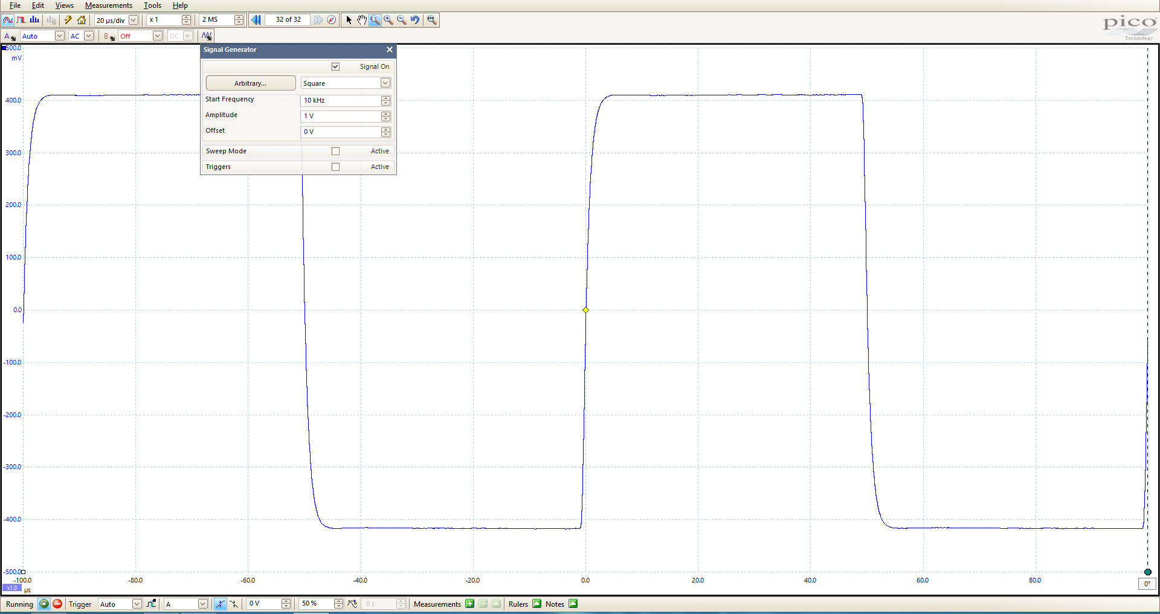Click the Signal Generator toolbar icon
The width and height of the screenshot is (1160, 614).
207,36
